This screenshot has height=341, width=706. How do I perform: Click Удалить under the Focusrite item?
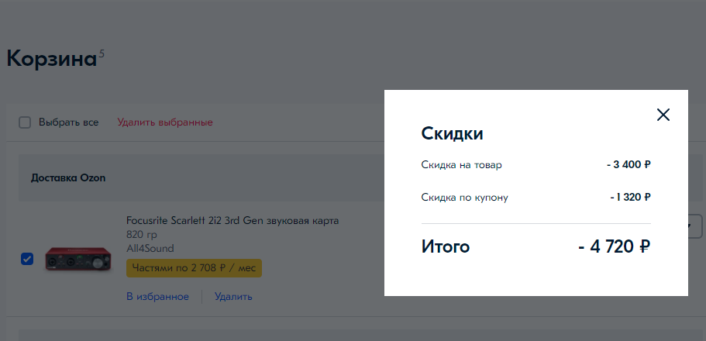pos(233,296)
